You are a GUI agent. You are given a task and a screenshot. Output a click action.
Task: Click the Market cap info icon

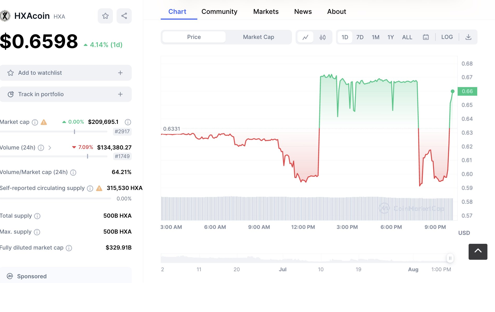coord(35,122)
